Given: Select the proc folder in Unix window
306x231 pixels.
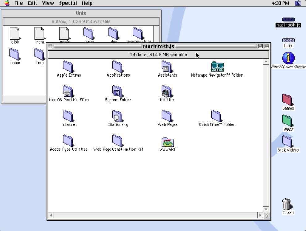Looking at the screenshot, I should (89, 33).
